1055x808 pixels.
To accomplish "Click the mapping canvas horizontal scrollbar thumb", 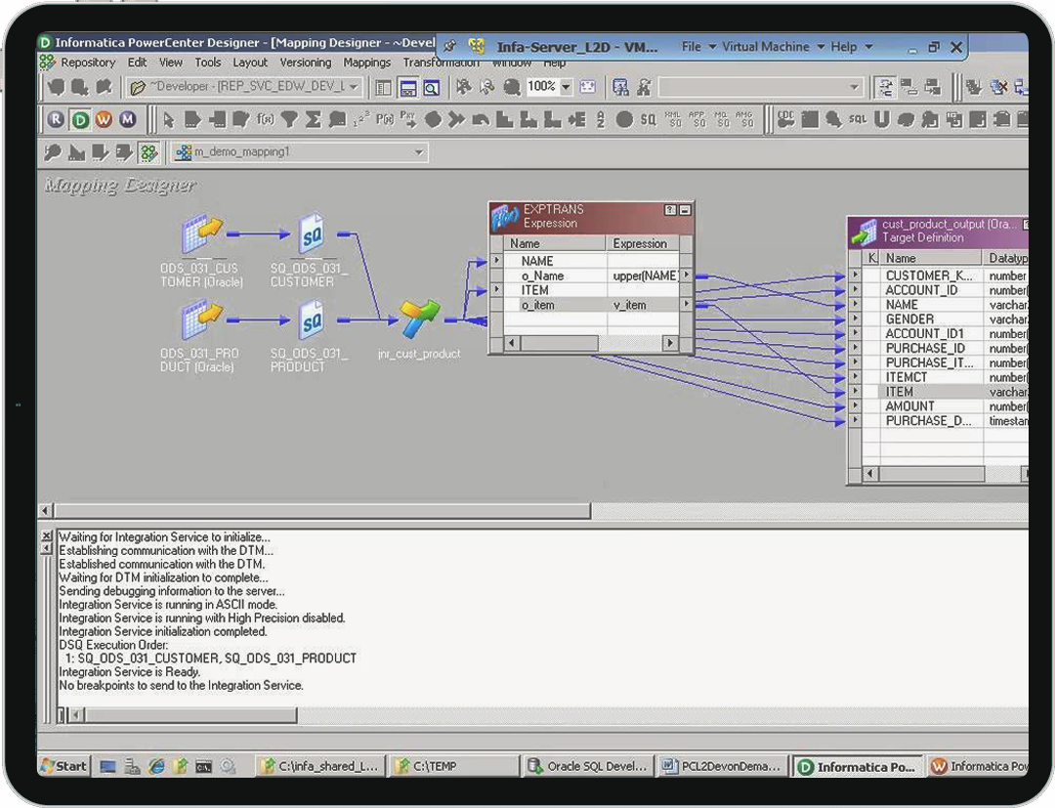I will [323, 511].
